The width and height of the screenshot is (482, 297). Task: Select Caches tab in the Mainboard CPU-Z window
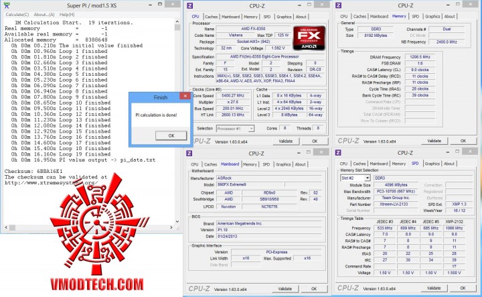point(211,164)
